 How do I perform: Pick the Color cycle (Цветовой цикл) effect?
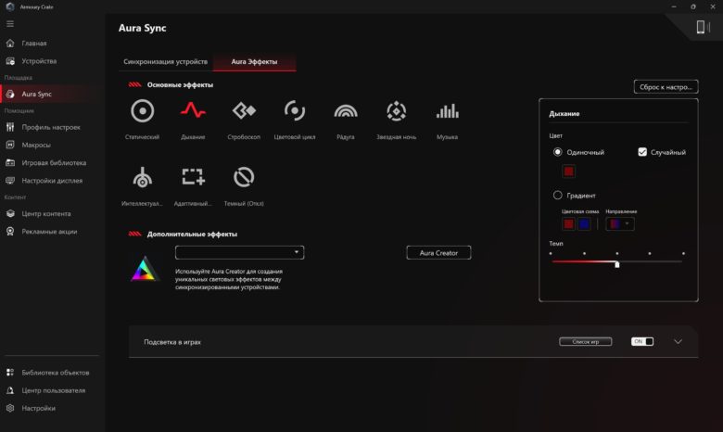point(295,110)
